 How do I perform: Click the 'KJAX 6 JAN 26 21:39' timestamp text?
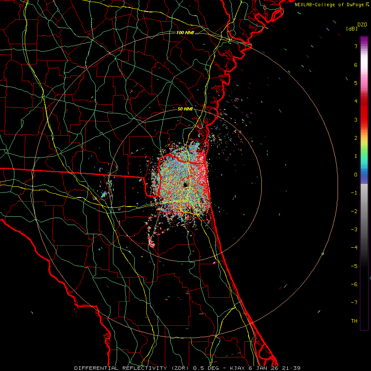[265, 368]
